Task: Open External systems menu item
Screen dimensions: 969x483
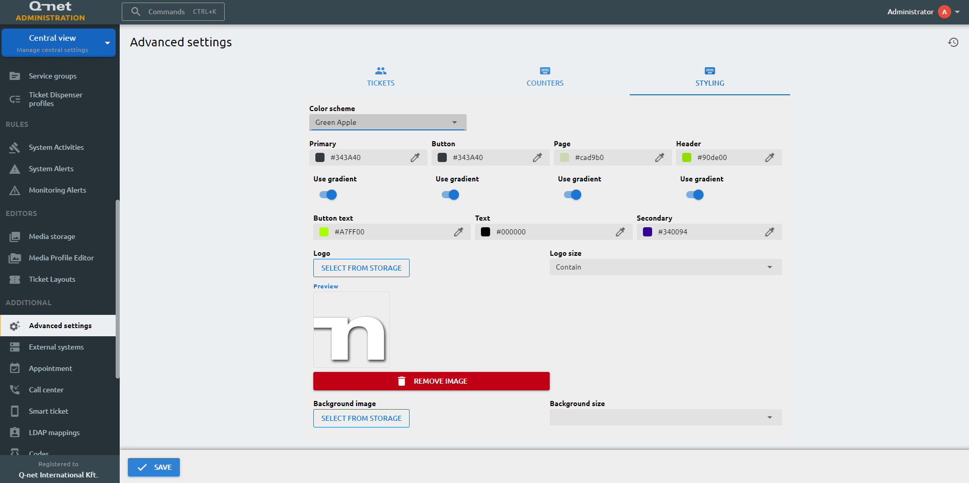Action: (x=58, y=347)
